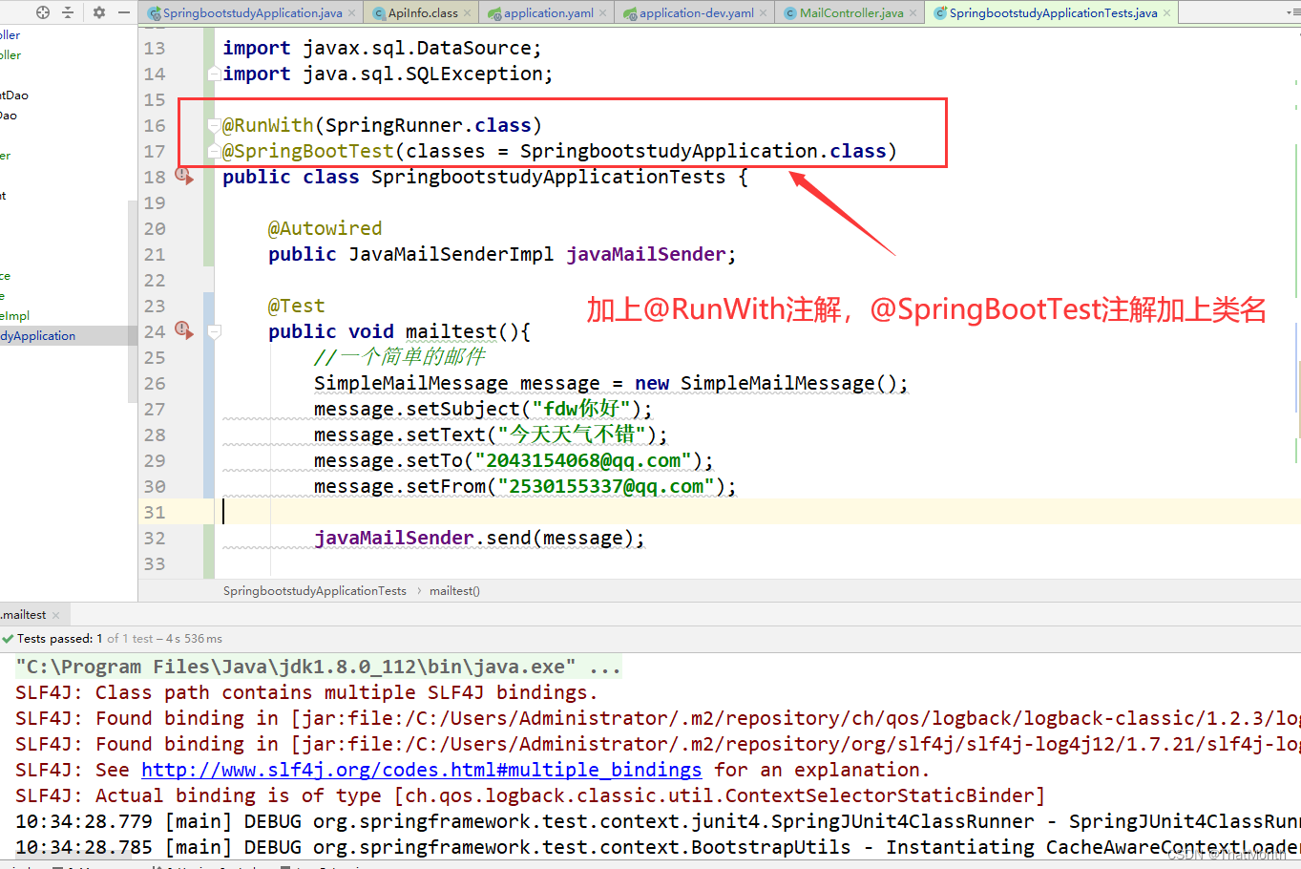Viewport: 1301px width, 869px height.
Task: Close the MailController.java tab
Action: 913,13
